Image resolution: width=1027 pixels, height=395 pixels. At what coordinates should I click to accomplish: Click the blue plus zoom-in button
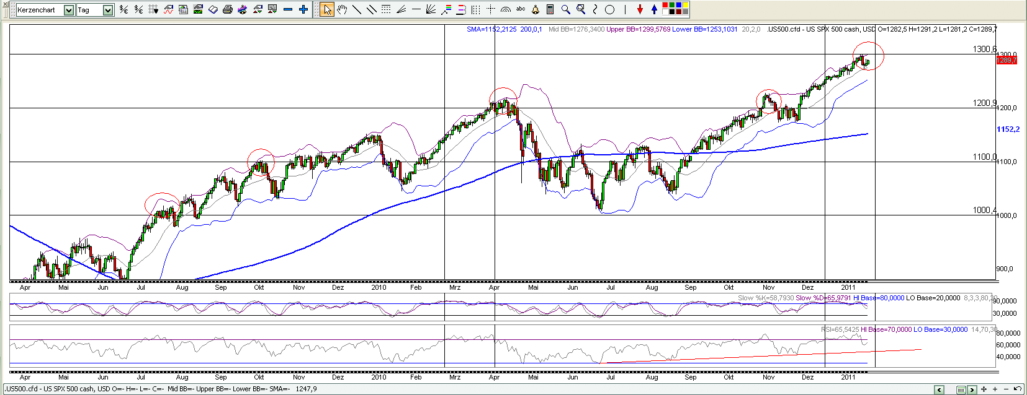pyautogui.click(x=303, y=9)
